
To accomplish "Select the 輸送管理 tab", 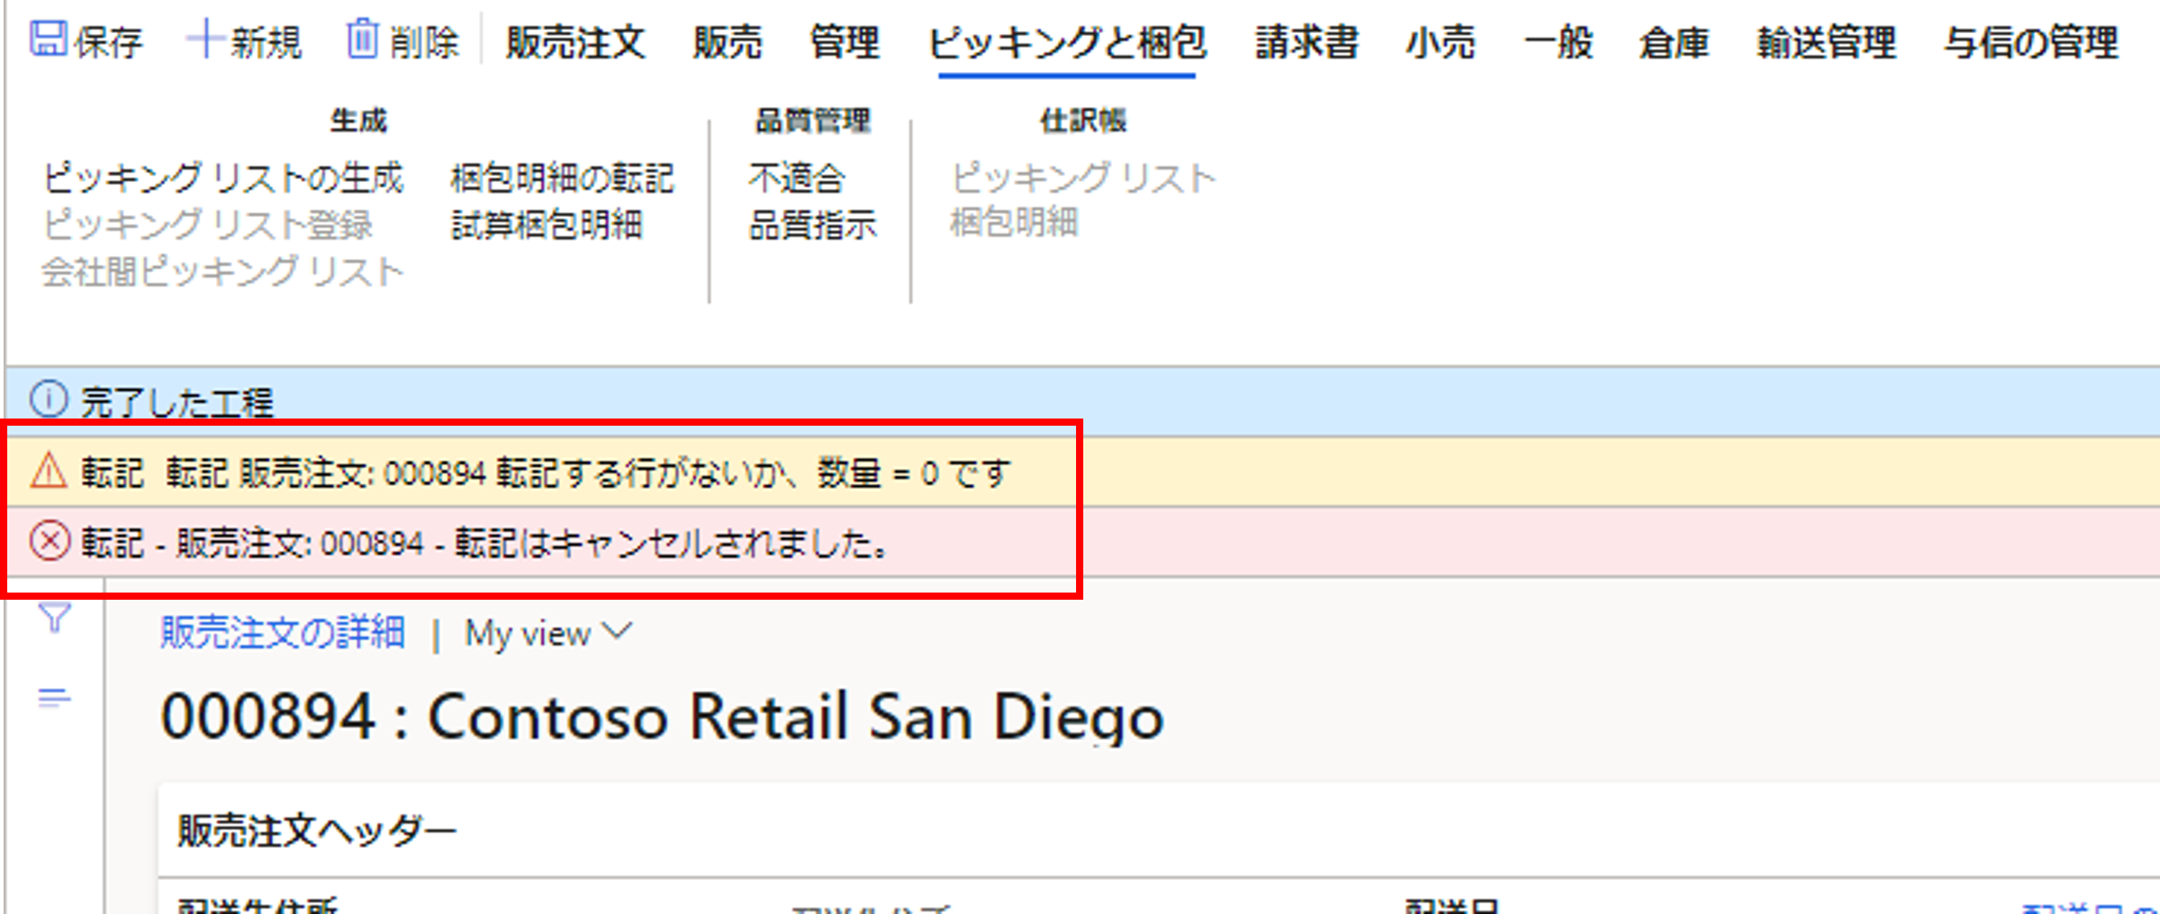I will pos(1826,42).
